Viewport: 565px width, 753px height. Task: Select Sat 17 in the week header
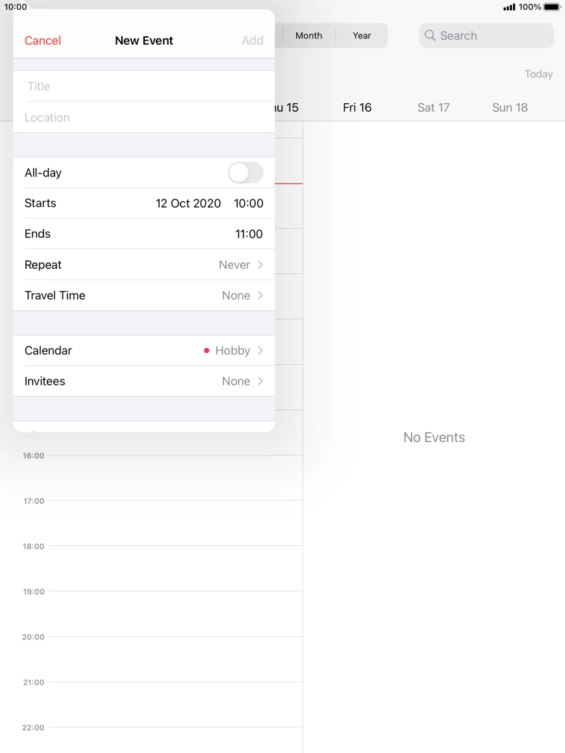tap(433, 108)
